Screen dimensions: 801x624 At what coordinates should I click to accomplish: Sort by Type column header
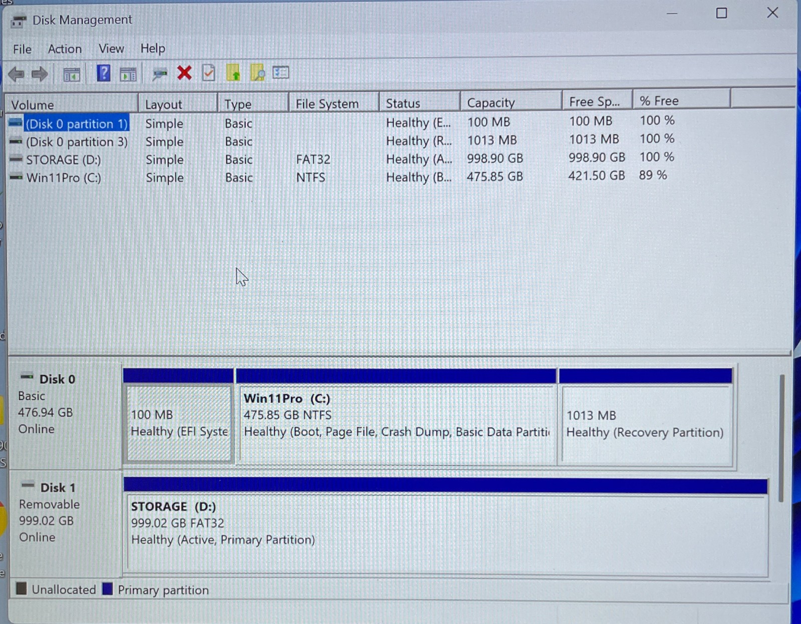[x=253, y=103]
